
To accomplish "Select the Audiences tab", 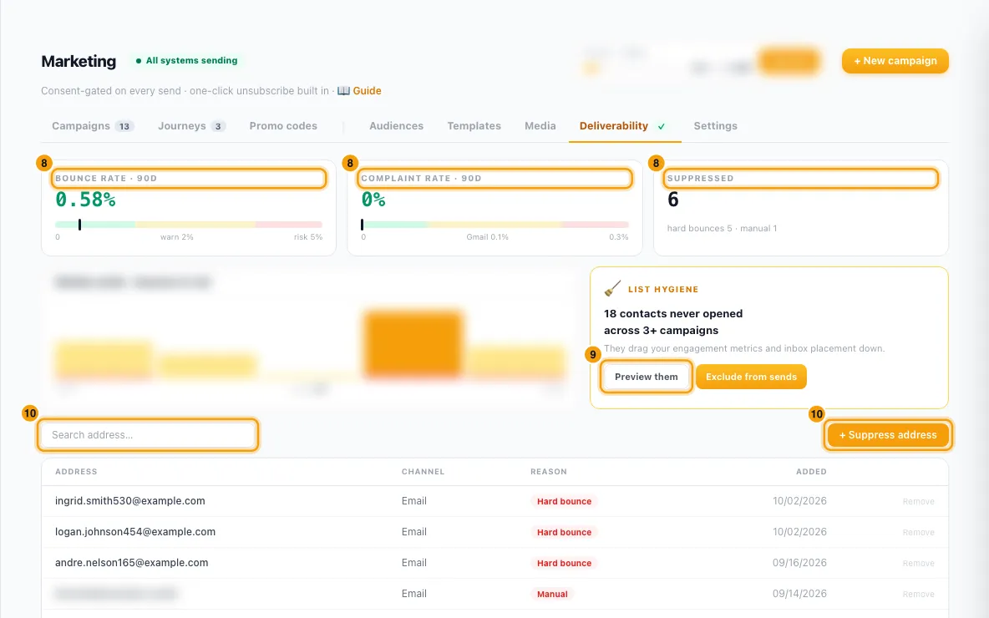I will [396, 126].
